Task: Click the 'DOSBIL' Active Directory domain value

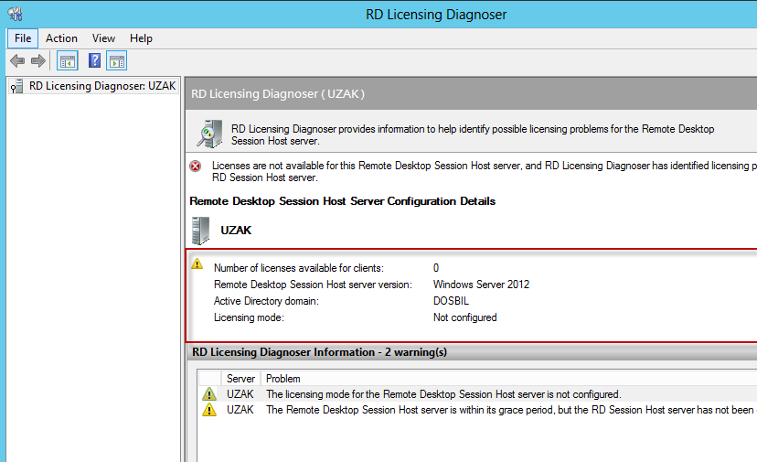Action: click(451, 301)
